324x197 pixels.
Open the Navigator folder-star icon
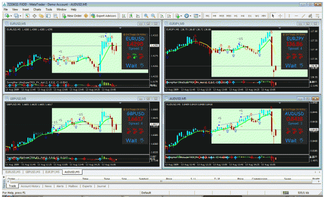[x=41, y=16]
